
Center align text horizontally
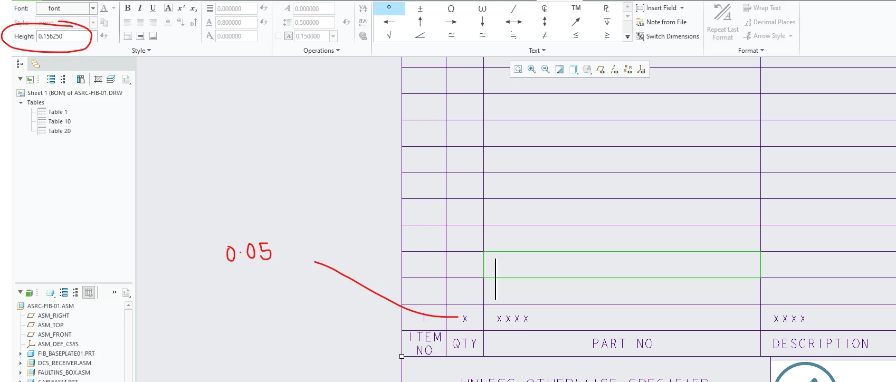[x=140, y=22]
